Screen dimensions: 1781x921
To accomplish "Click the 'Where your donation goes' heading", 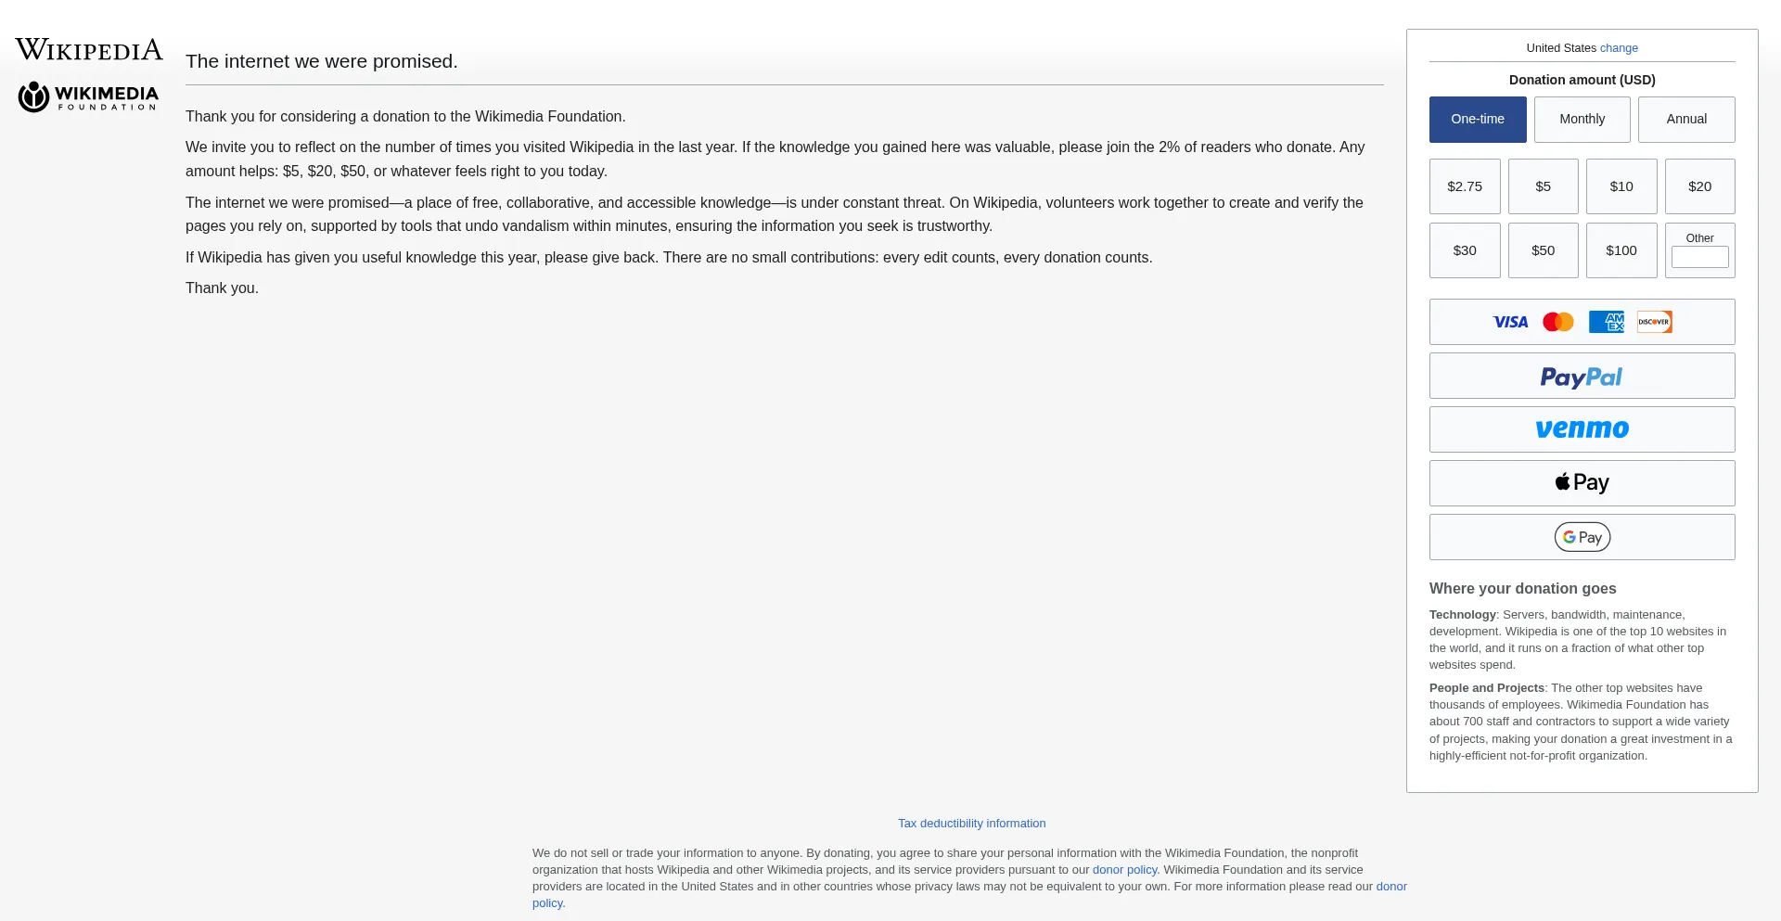I will [1522, 589].
